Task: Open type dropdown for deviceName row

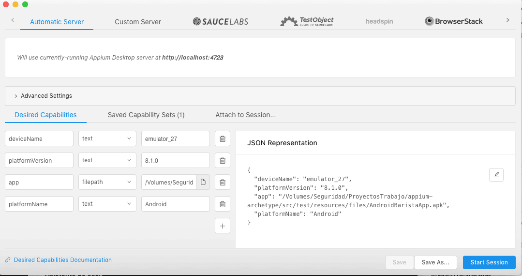Action: (x=107, y=138)
